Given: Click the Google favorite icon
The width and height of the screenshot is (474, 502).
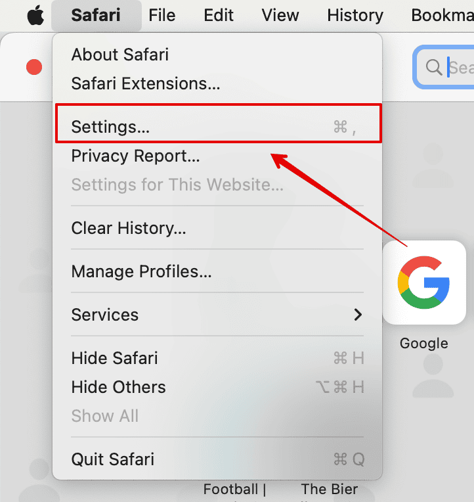Looking at the screenshot, I should click(424, 283).
